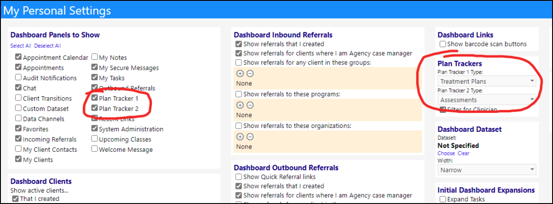This screenshot has width=553, height=204.
Task: Add an organization via plus icon
Action: pyautogui.click(x=240, y=137)
